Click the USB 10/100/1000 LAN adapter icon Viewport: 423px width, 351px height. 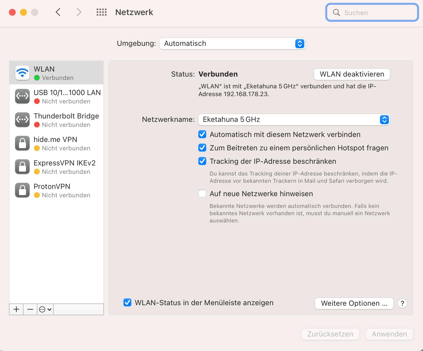[x=22, y=96]
